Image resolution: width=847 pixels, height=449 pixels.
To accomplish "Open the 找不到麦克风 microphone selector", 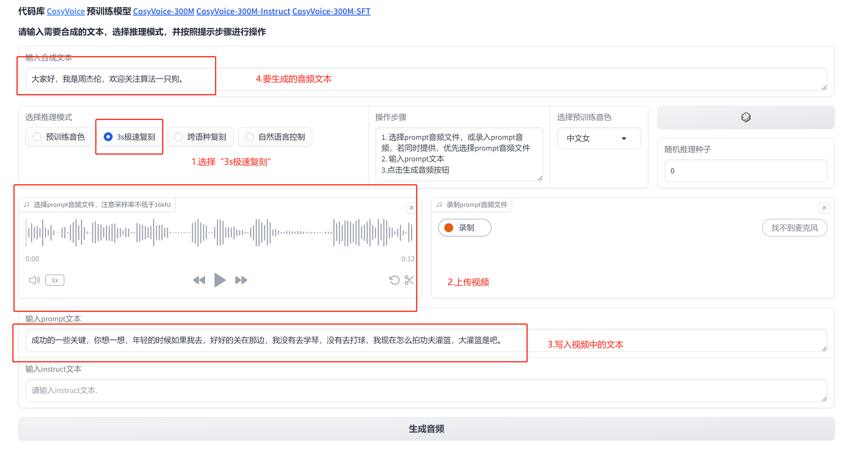I will 794,228.
